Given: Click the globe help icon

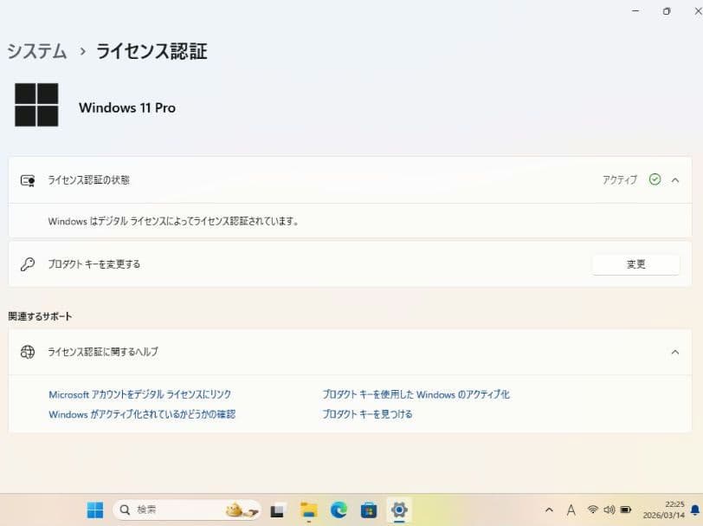Looking at the screenshot, I should pos(28,352).
